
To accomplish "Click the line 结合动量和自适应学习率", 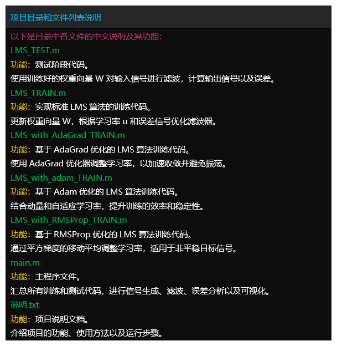I will click(x=107, y=206).
